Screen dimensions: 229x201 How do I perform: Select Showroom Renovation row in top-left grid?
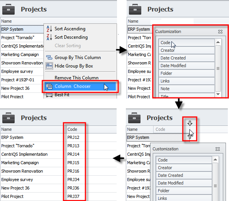(x=22, y=63)
